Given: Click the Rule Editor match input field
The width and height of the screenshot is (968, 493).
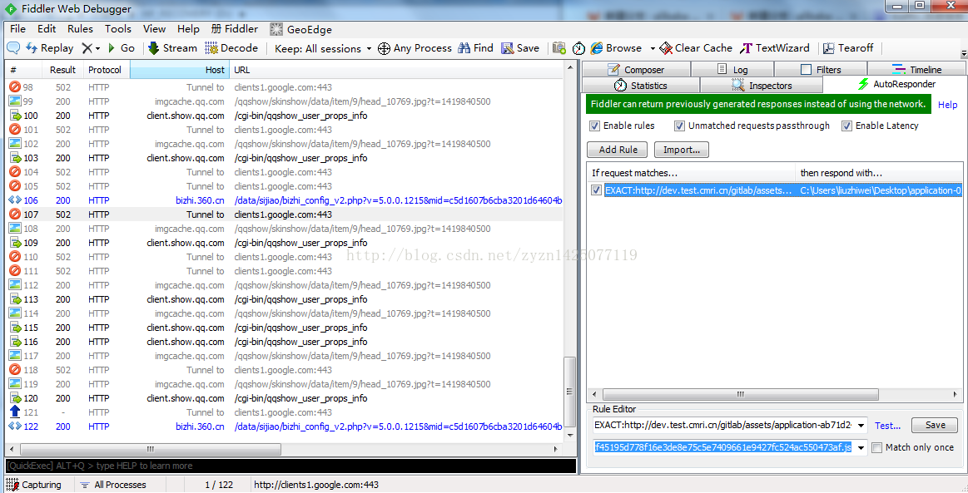Looking at the screenshot, I should (x=723, y=425).
